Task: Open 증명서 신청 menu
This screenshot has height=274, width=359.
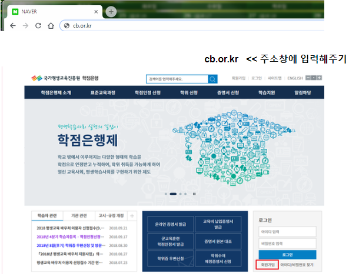Action: [x=228, y=93]
